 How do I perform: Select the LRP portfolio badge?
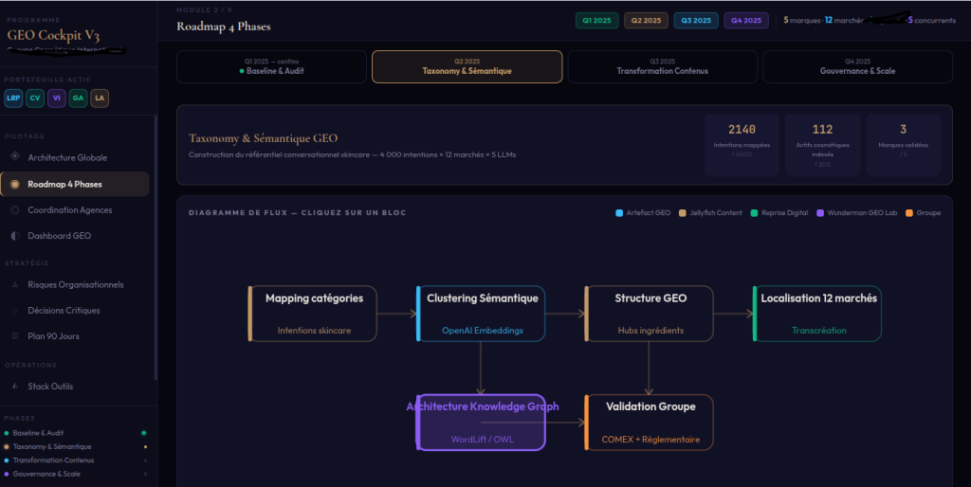(x=13, y=98)
